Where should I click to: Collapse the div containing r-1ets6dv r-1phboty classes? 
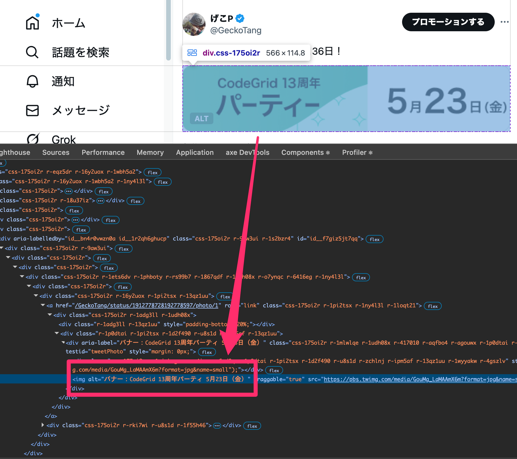click(22, 277)
